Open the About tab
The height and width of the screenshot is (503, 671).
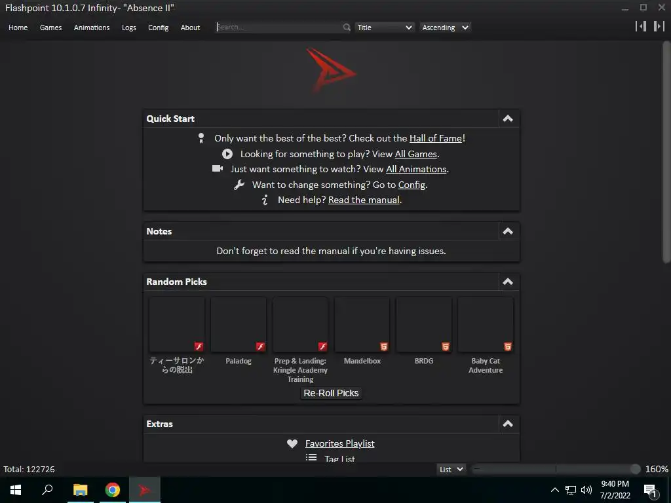pyautogui.click(x=190, y=28)
